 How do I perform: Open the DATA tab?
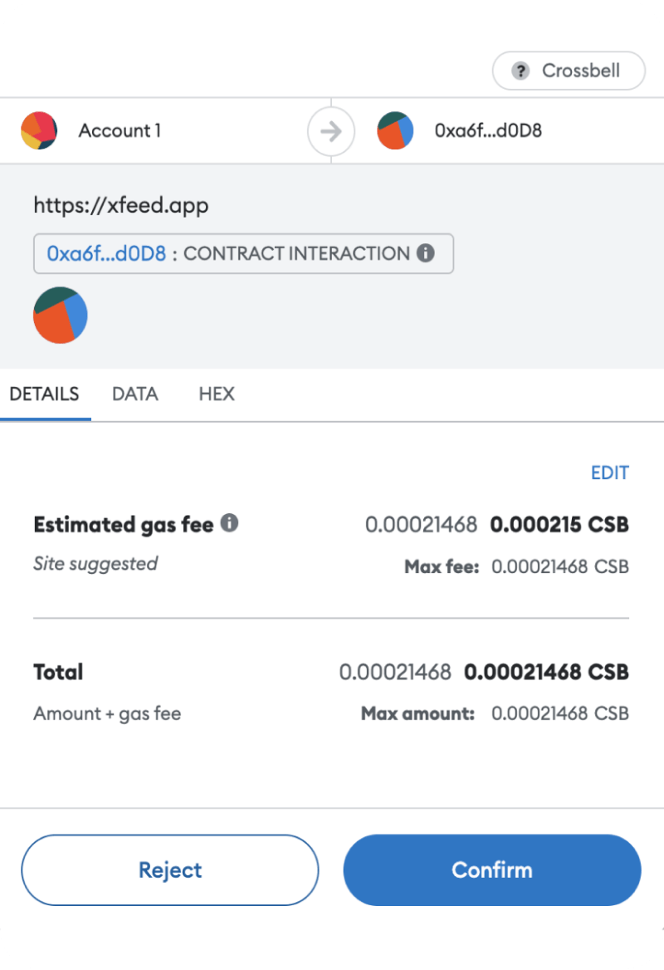click(135, 394)
